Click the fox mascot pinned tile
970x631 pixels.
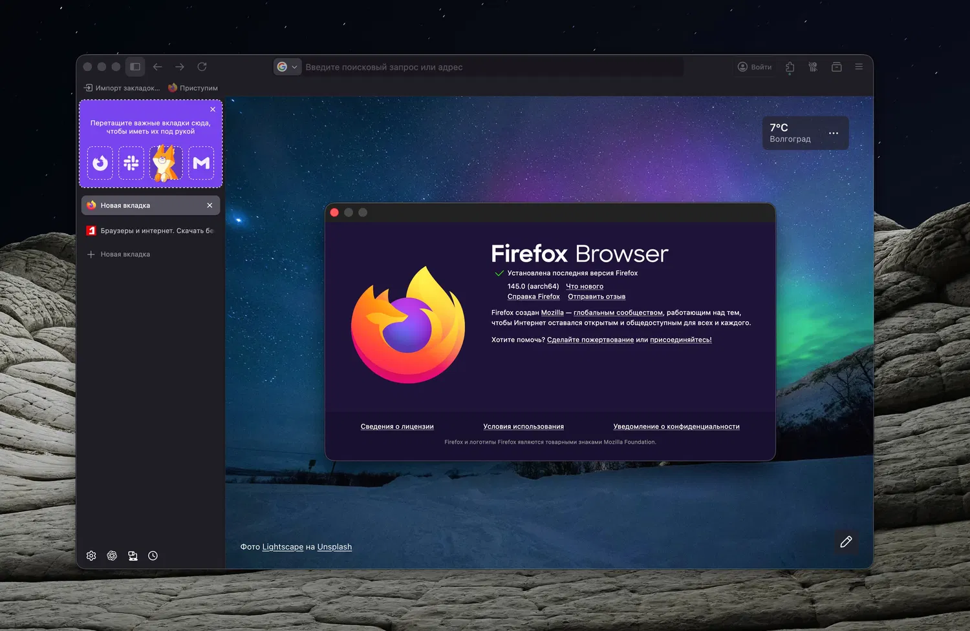click(165, 163)
